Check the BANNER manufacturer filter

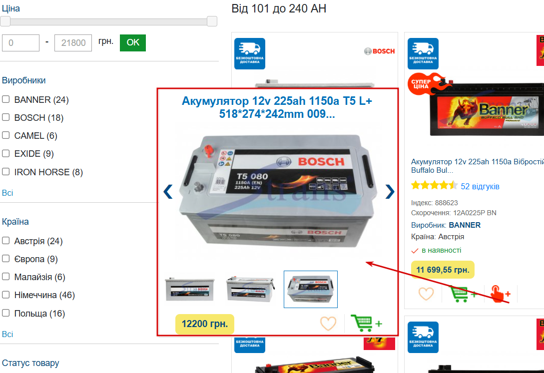[x=6, y=99]
